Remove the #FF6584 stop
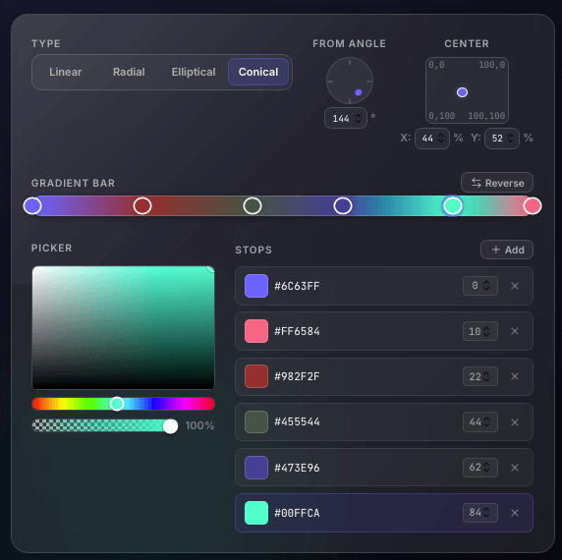 click(515, 331)
